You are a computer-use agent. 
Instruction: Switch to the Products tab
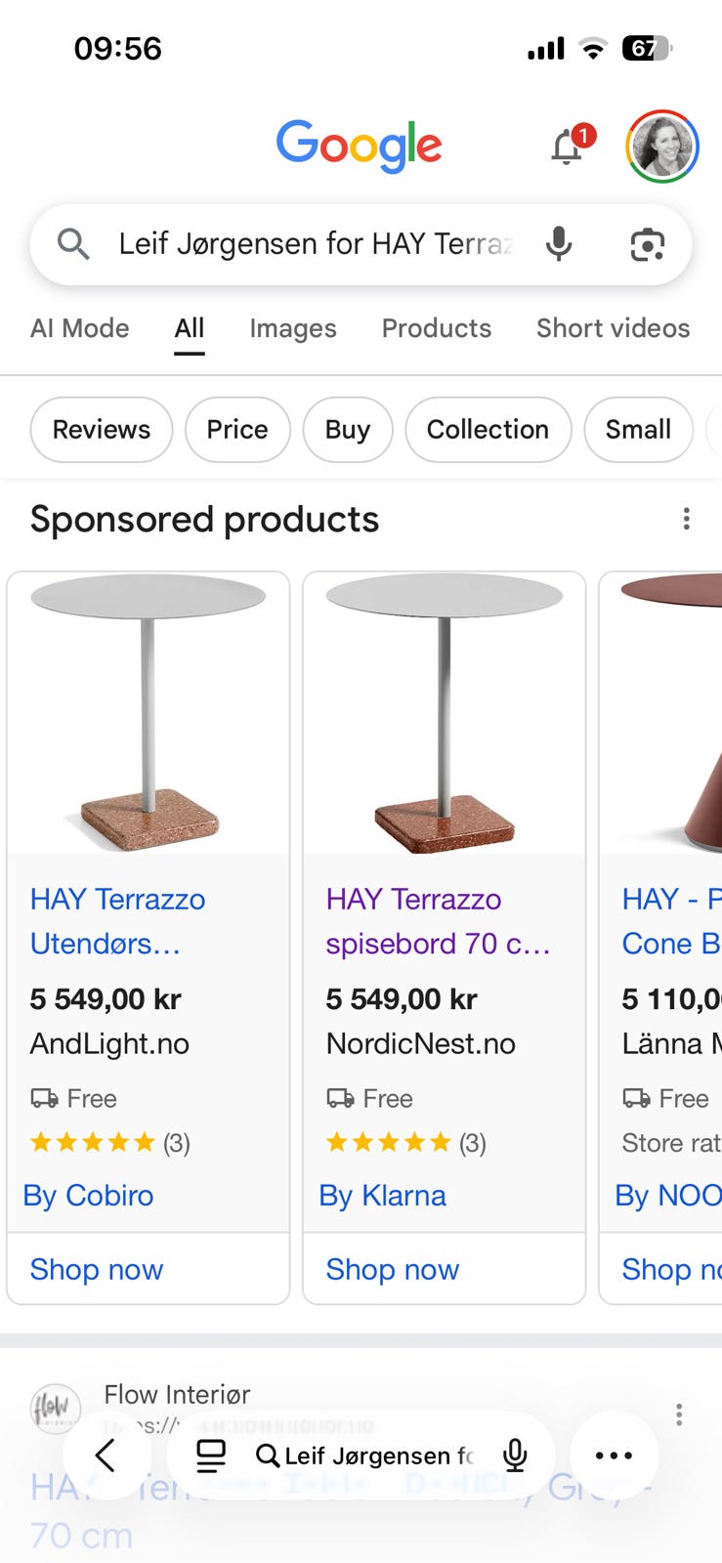click(x=436, y=328)
